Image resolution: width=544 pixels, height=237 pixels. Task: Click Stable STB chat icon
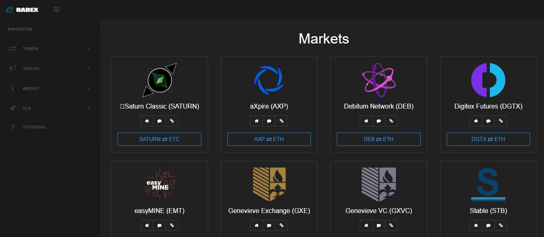pos(488,225)
